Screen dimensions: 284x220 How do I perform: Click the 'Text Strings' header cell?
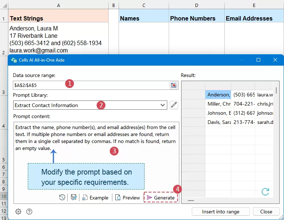click(x=58, y=16)
